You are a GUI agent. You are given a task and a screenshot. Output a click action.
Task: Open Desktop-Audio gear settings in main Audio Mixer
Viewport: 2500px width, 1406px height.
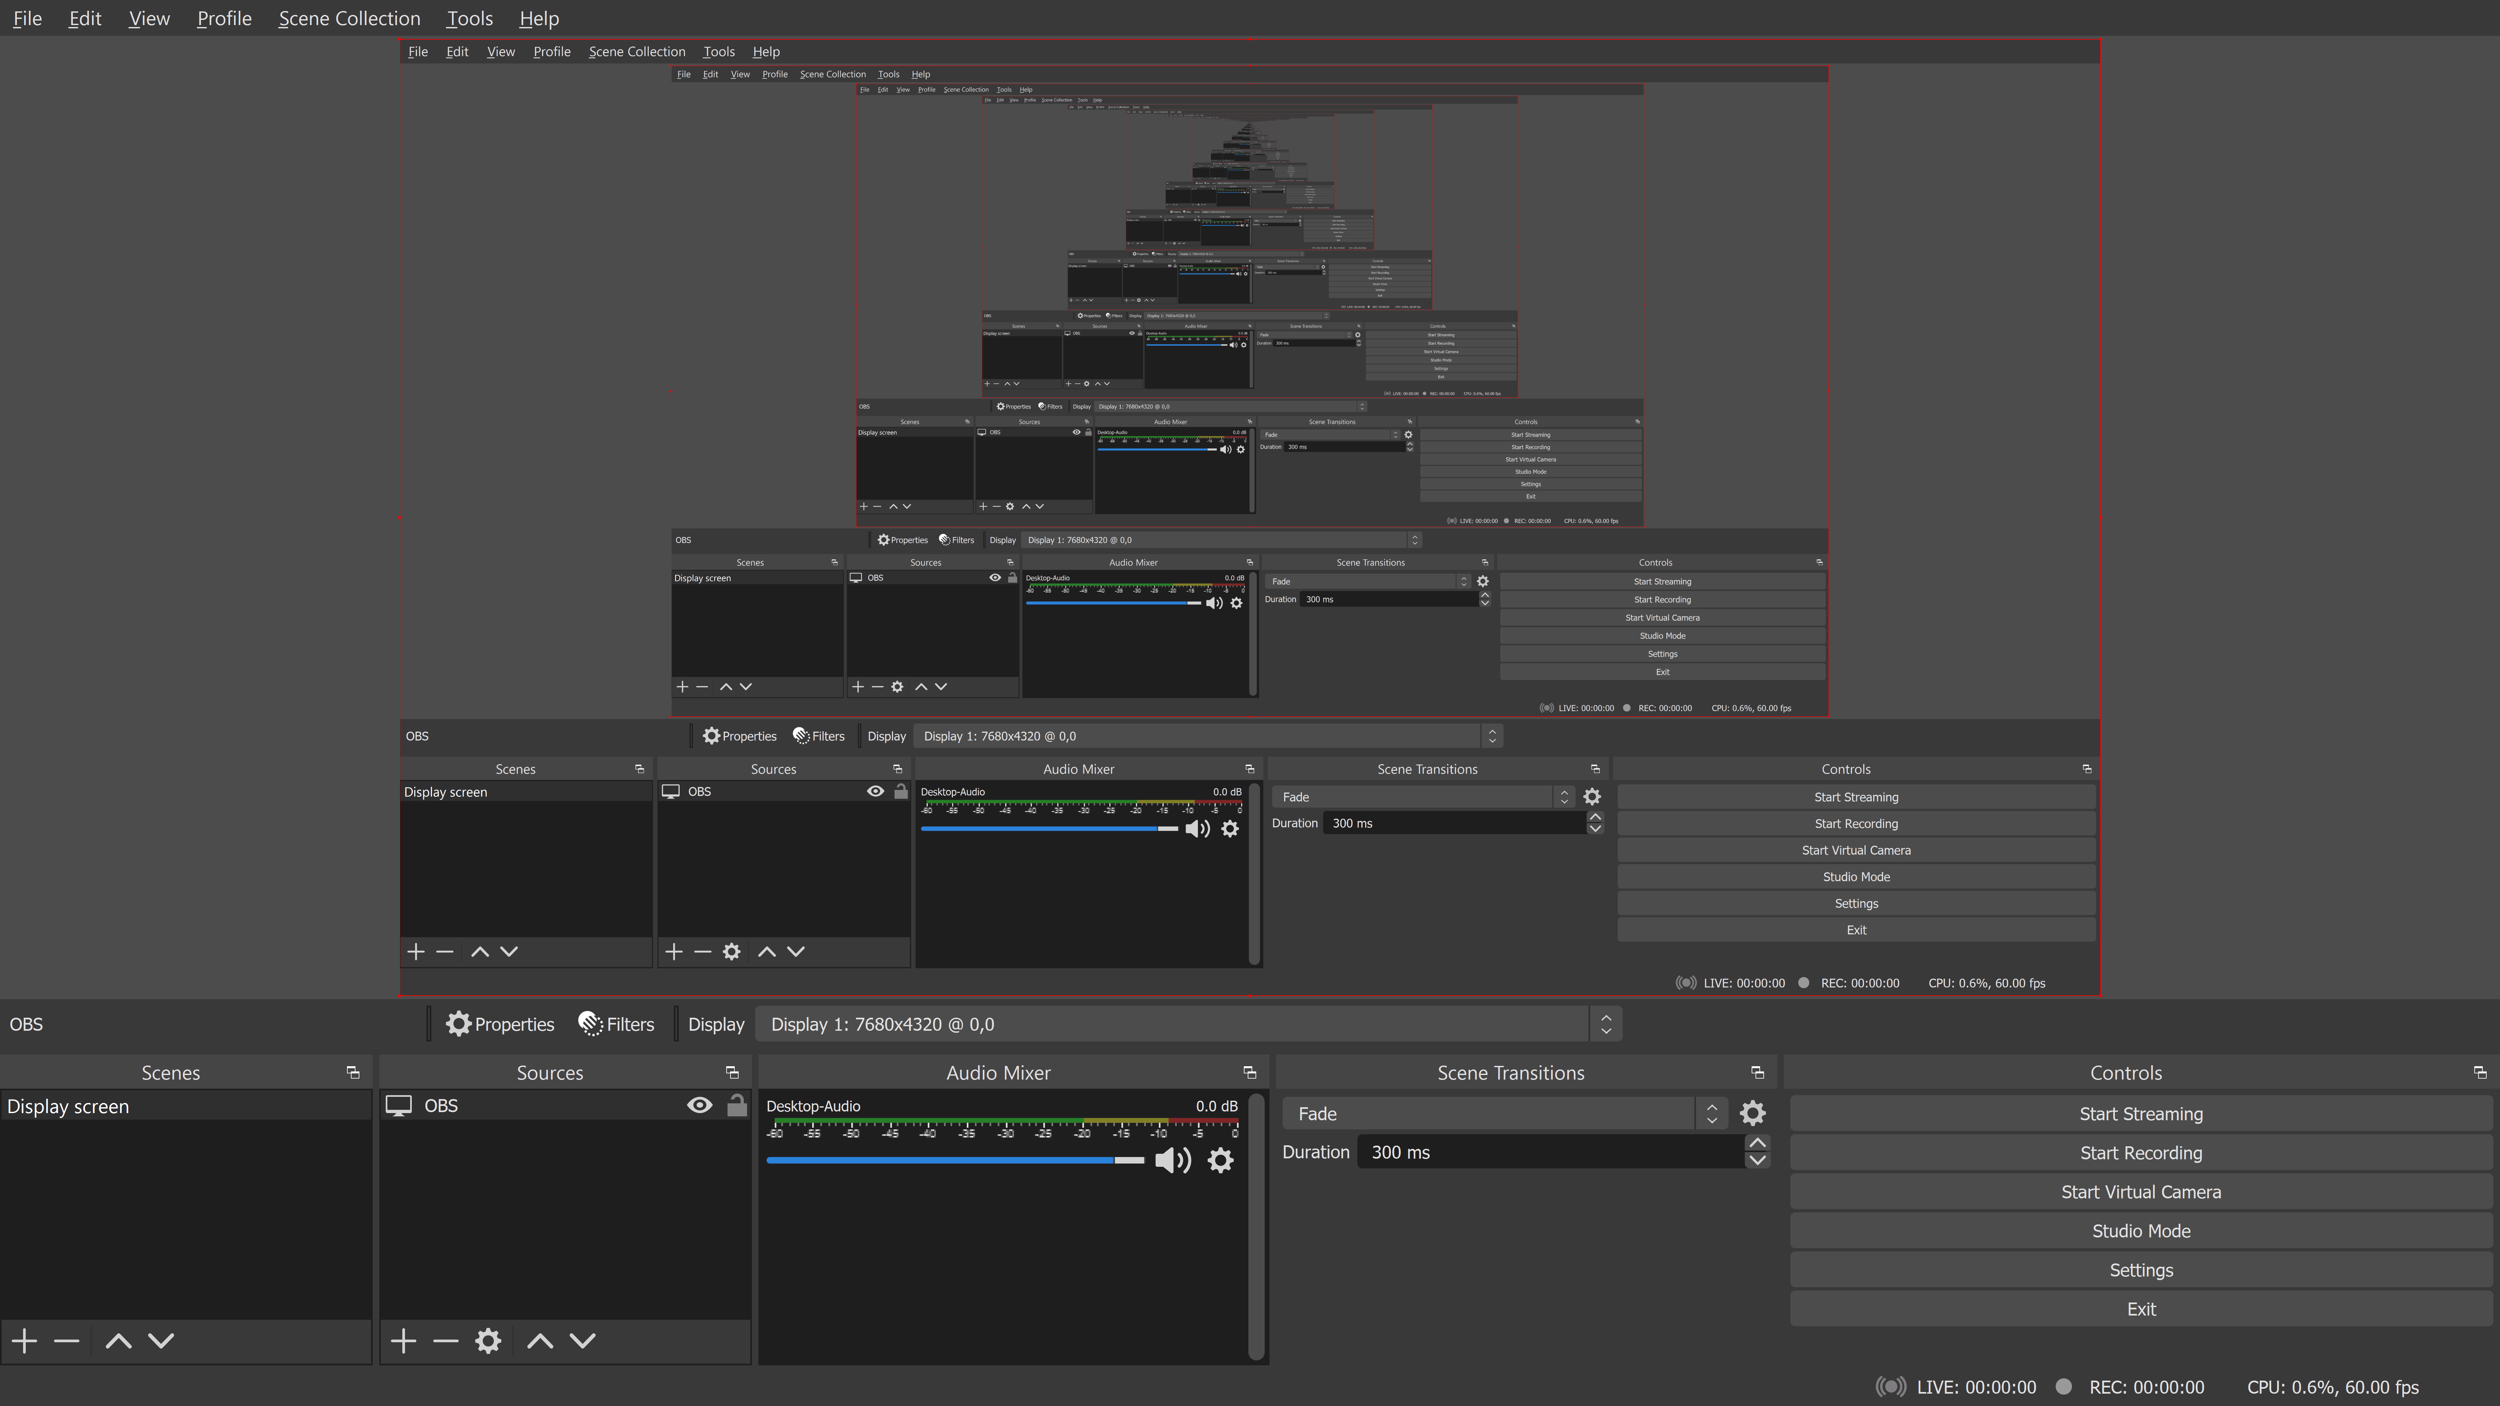(1220, 1161)
